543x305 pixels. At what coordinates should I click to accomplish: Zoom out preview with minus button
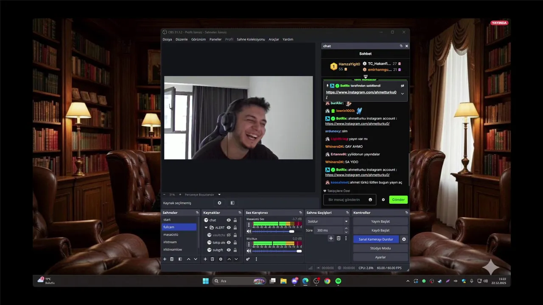(165, 194)
